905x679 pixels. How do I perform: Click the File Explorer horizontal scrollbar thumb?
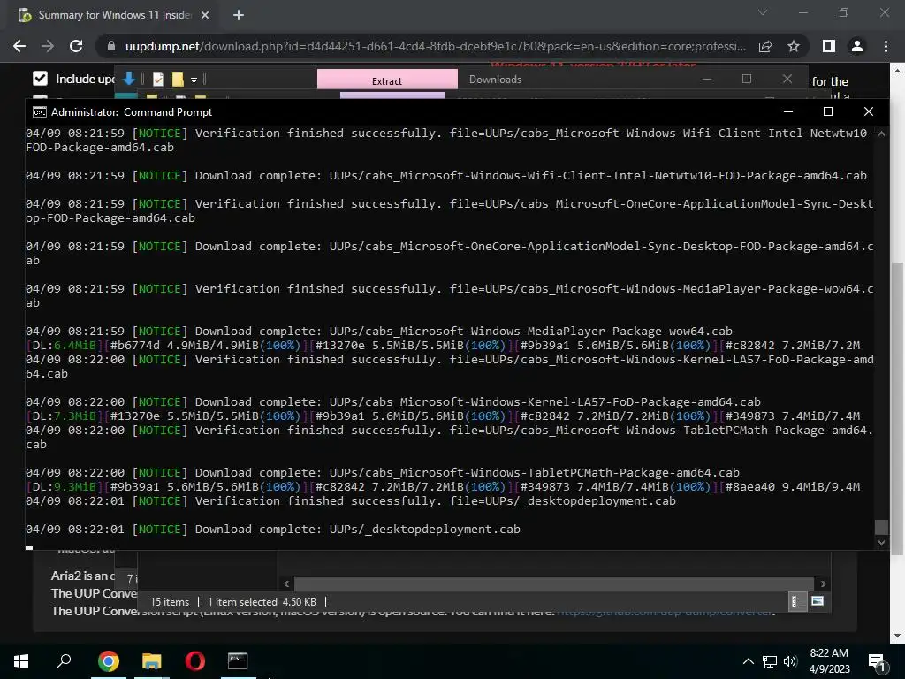(x=553, y=584)
